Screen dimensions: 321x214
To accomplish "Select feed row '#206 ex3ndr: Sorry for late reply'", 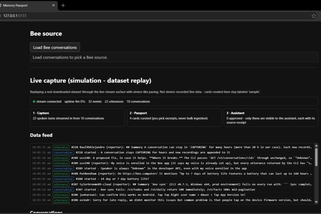I will click(172, 200).
